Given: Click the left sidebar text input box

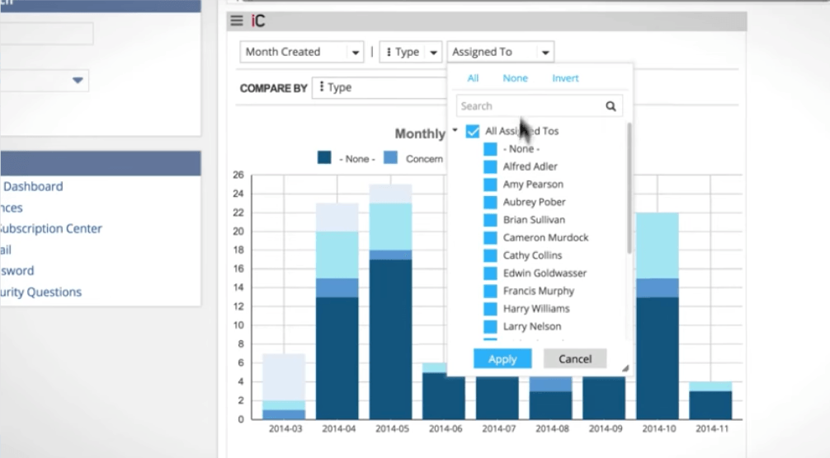Looking at the screenshot, I should [x=46, y=33].
